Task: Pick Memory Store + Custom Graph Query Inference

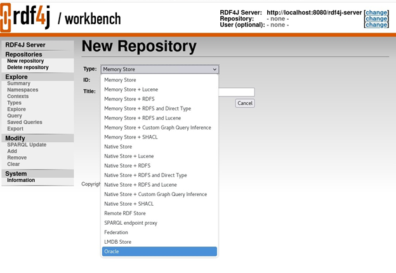Action: click(x=159, y=128)
